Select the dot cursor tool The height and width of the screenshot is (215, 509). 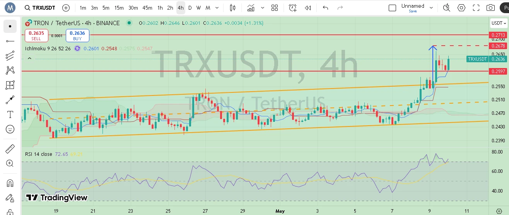click(10, 26)
